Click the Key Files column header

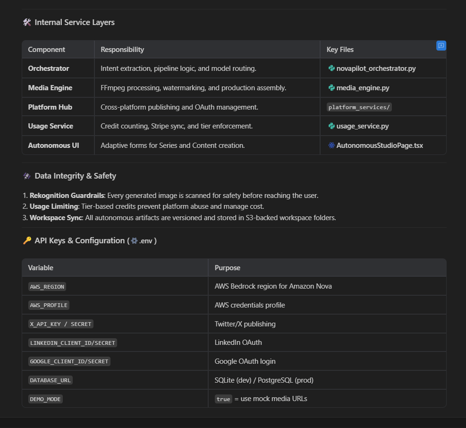[340, 50]
